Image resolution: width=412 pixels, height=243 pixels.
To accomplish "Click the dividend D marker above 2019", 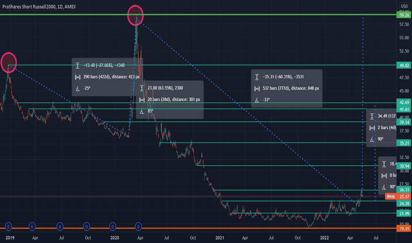I will (x=8, y=227).
